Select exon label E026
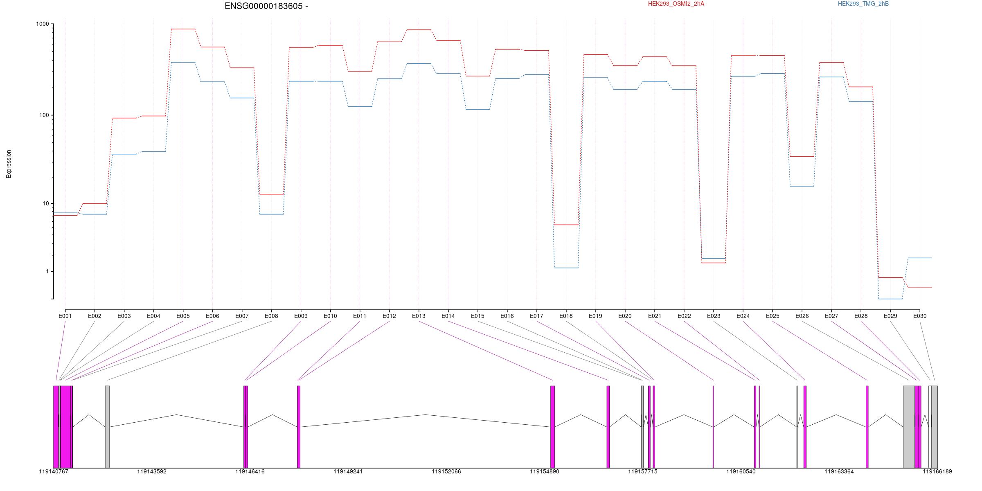This screenshot has width=982, height=491. tap(802, 316)
